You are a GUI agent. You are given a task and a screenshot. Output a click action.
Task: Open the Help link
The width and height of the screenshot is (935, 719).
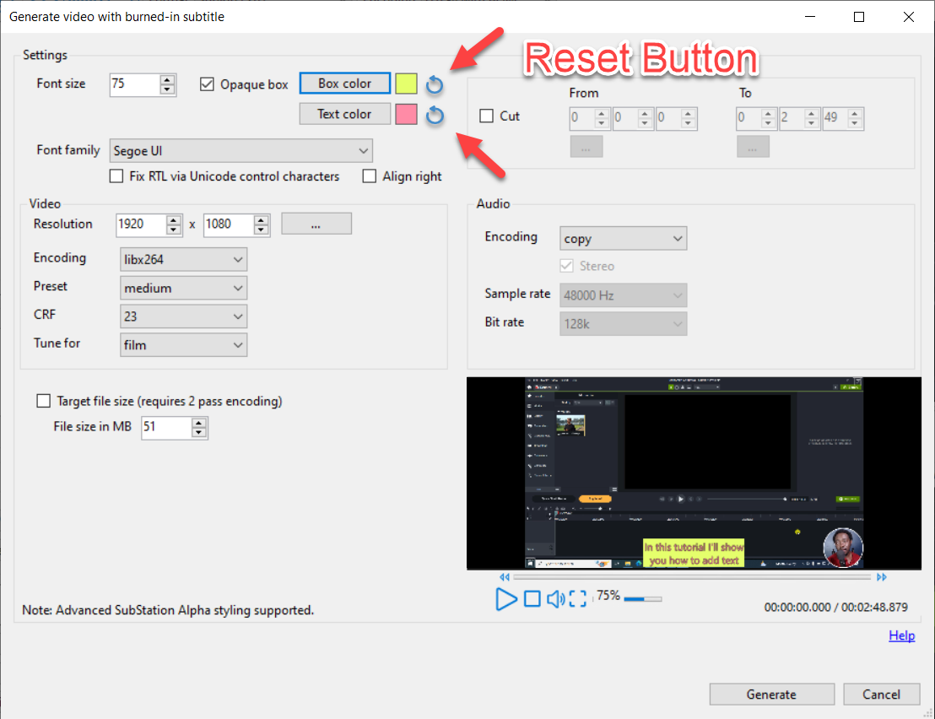[x=901, y=635]
